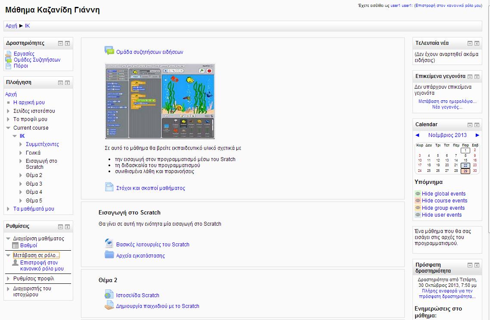Hide the Πρόσφατη δραστηριότητα block
The image size is (490, 320).
pyautogui.click(x=470, y=265)
